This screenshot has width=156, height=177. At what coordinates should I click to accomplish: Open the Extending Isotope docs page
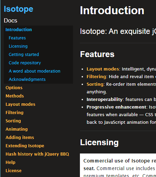pos(25,146)
